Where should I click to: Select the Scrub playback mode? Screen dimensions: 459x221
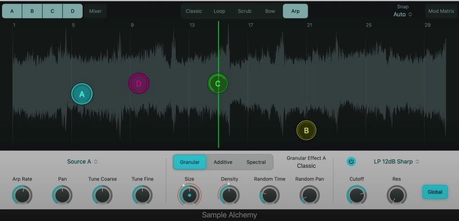[x=244, y=11]
